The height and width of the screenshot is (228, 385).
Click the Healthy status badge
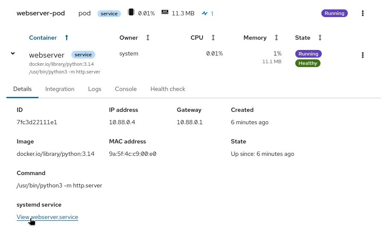coord(308,63)
